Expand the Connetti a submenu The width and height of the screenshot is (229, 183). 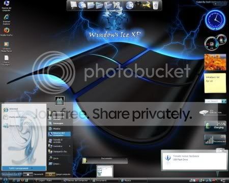click(60, 146)
